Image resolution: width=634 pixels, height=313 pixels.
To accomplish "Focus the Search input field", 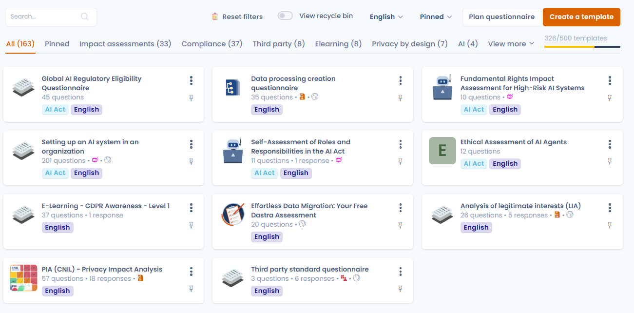I will (44, 17).
